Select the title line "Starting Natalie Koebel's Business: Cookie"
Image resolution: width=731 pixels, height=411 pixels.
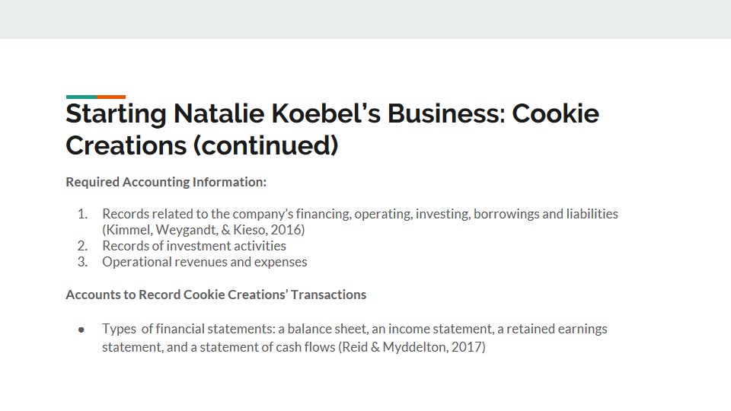pyautogui.click(x=333, y=114)
